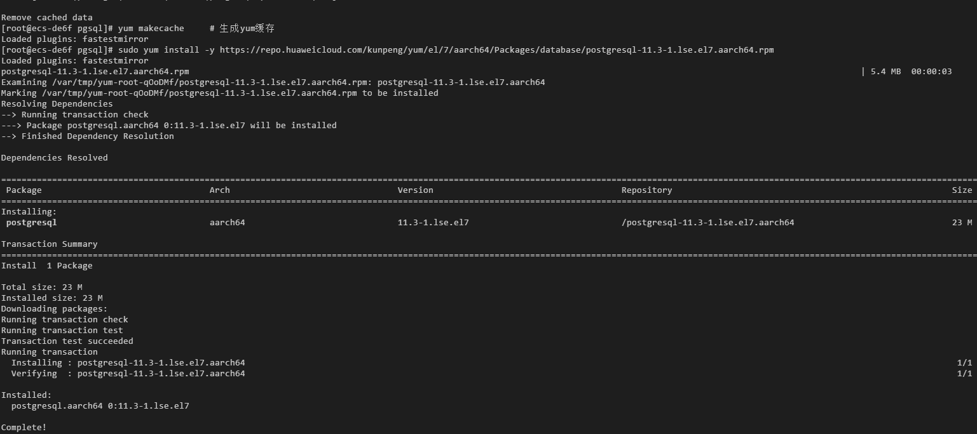Viewport: 977px width, 434px height.
Task: Click '23 M' in the Size column
Action: pyautogui.click(x=962, y=222)
